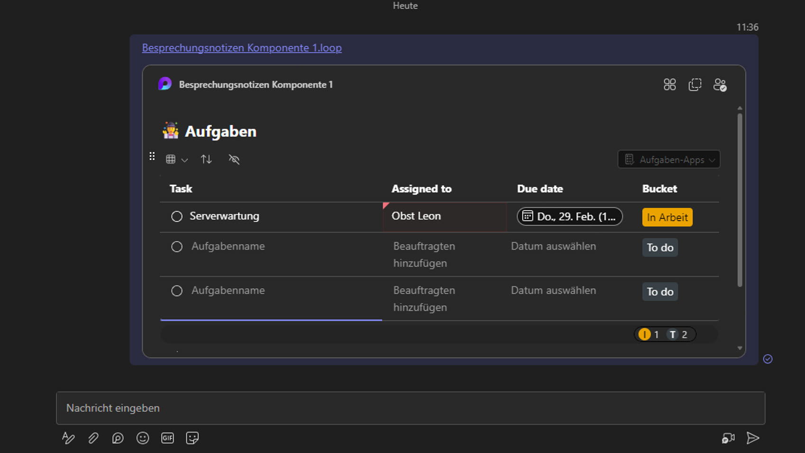Image resolution: width=805 pixels, height=453 pixels.
Task: Click the copy component icon
Action: 695,84
